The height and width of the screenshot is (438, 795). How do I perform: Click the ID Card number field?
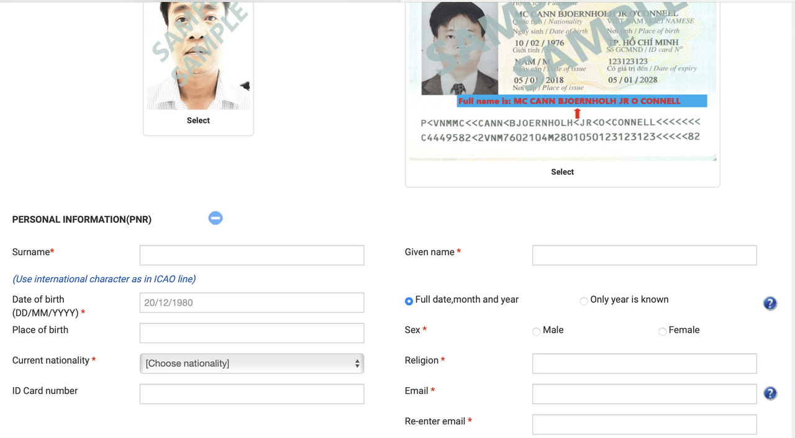252,394
